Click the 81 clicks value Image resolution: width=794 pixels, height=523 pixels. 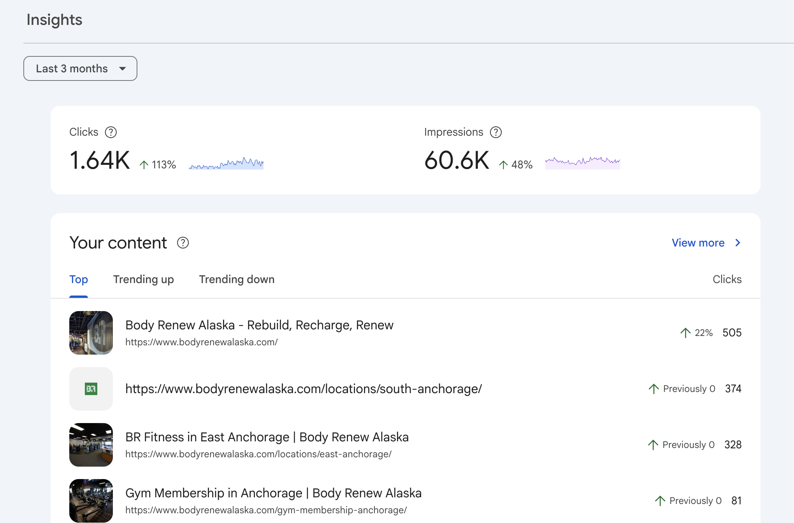coord(736,501)
